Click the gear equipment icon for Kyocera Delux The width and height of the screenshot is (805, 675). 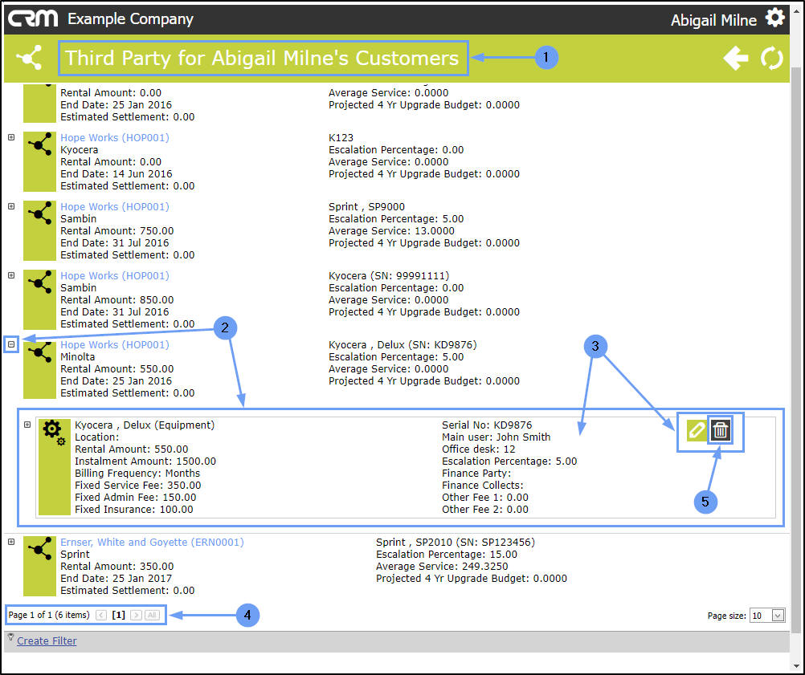point(54,432)
